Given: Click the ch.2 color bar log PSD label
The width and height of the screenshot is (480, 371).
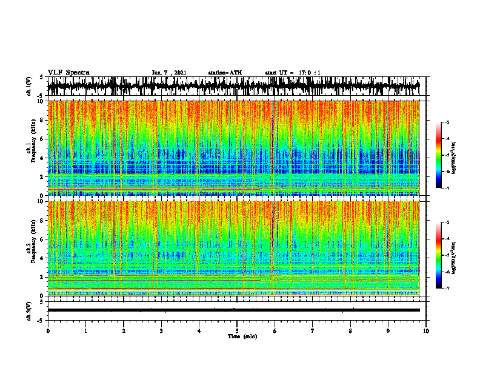Looking at the screenshot, I should click(x=455, y=258).
